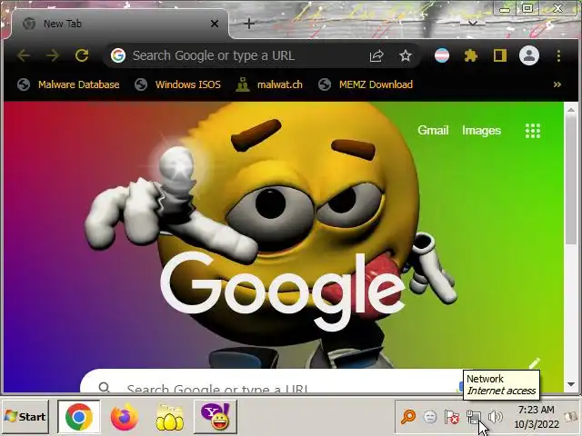582x436 pixels.
Task: Open the MEMZ Download bookmark
Action: pos(366,84)
